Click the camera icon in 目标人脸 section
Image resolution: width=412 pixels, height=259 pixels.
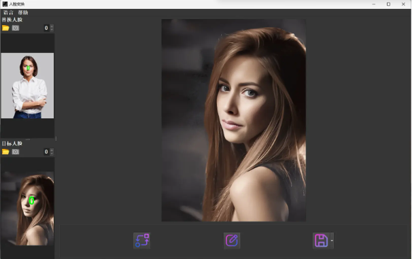tap(16, 152)
